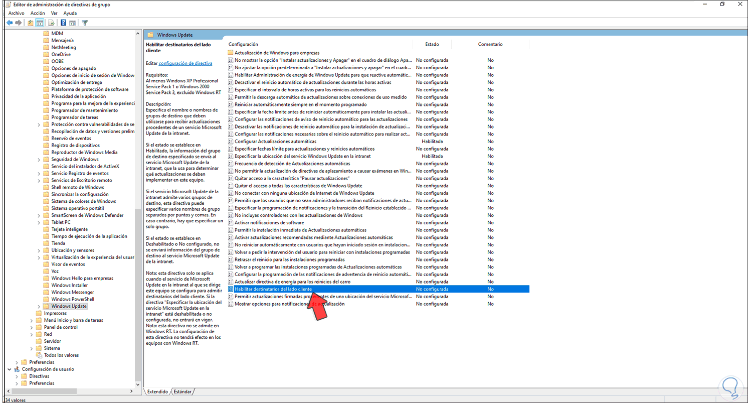Select 'Reproductor de Windows Media' in the tree
This screenshot has width=752, height=403.
pos(84,153)
